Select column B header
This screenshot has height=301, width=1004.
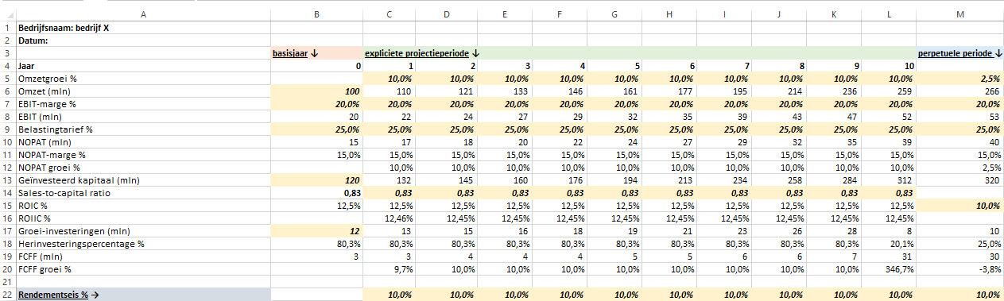point(316,14)
